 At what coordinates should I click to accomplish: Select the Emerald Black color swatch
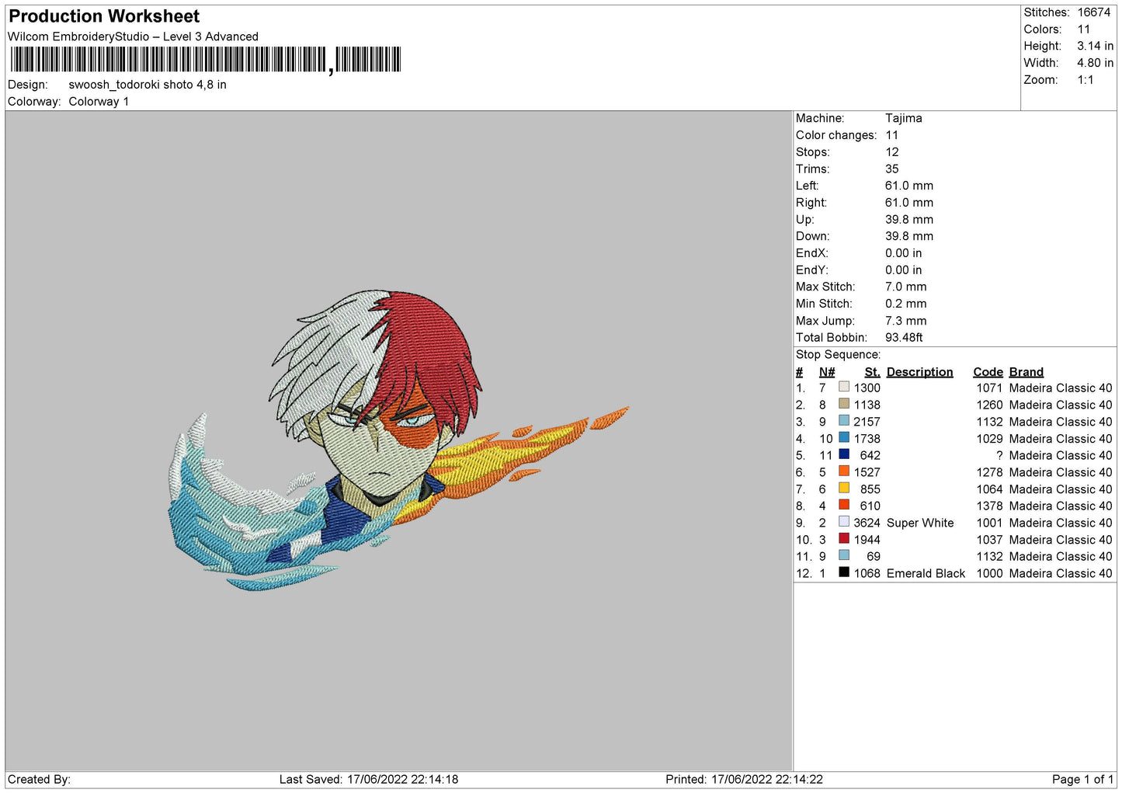(x=844, y=572)
